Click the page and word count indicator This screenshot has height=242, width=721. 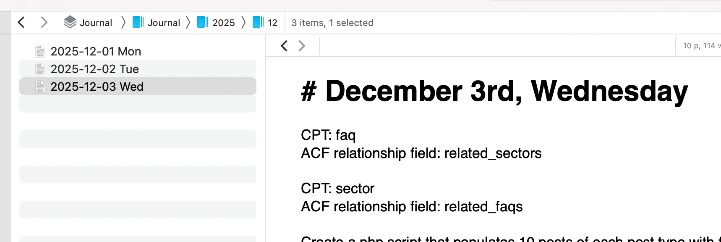(x=701, y=46)
